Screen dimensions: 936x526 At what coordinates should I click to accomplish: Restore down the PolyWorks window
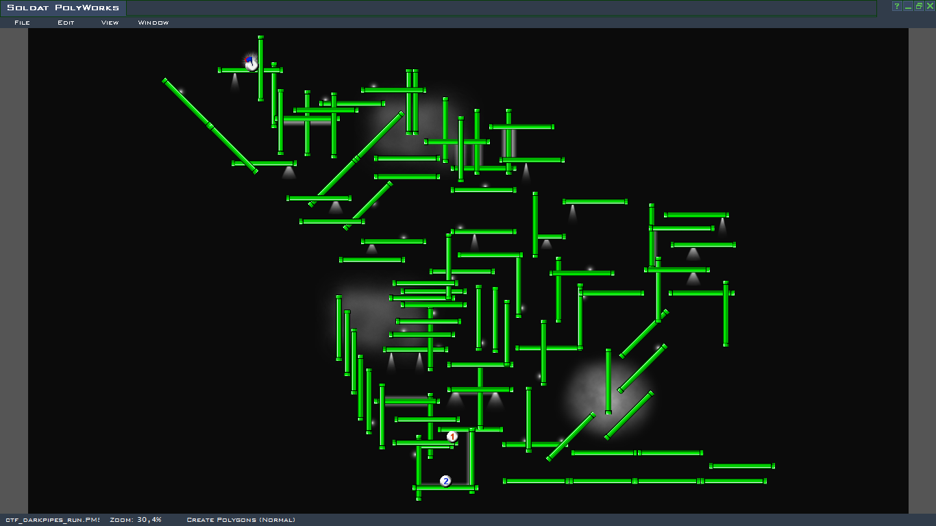(919, 6)
